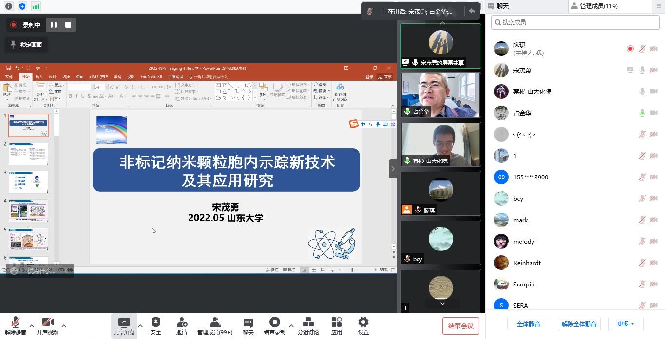Click the red 结束会议 button
The width and height of the screenshot is (665, 339).
tap(460, 326)
